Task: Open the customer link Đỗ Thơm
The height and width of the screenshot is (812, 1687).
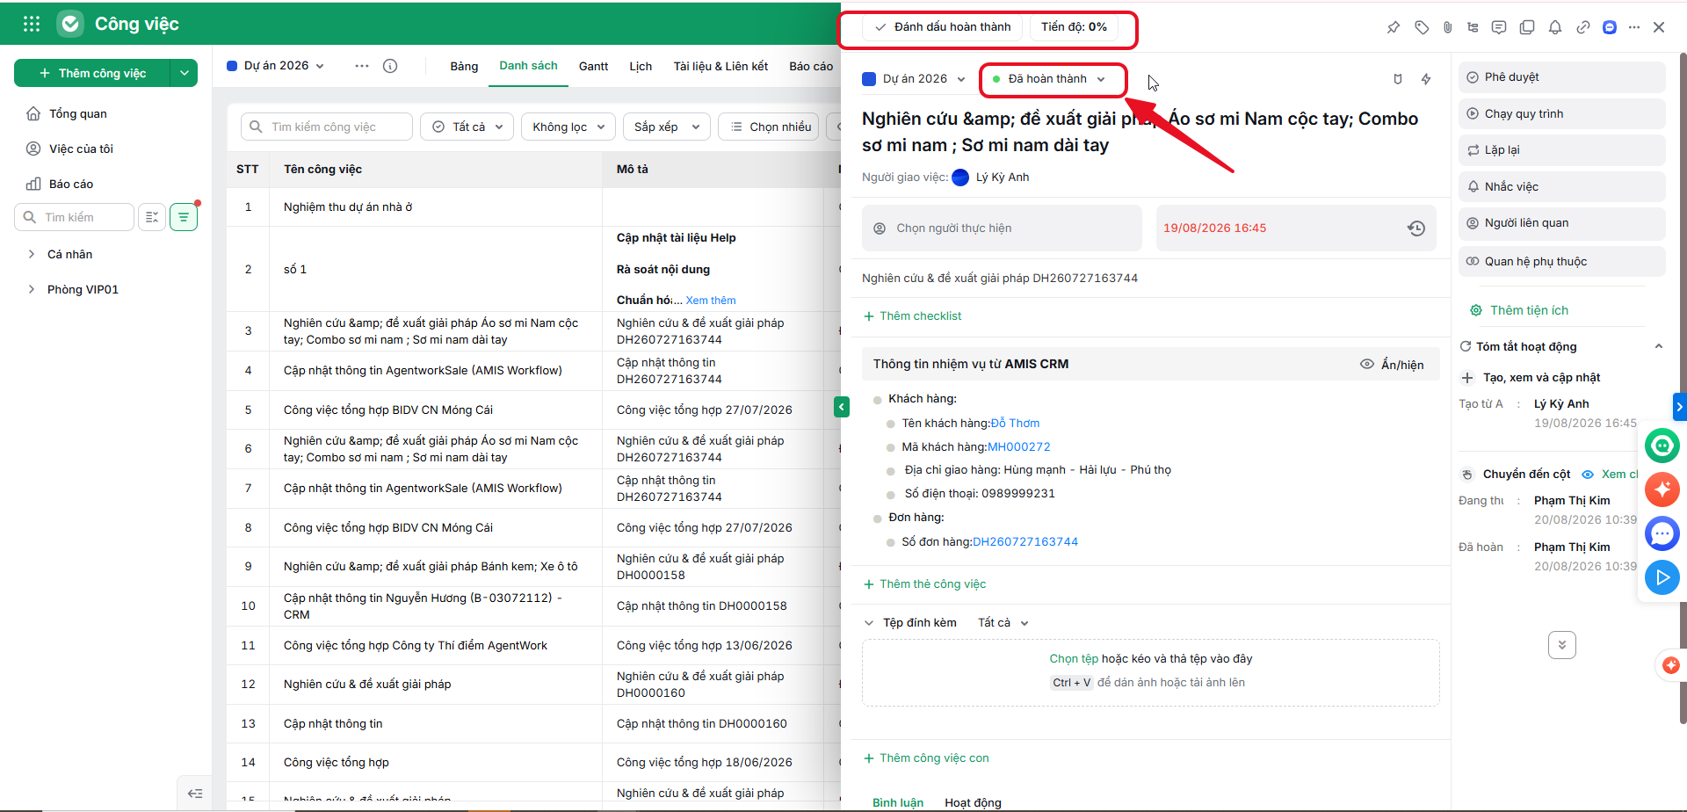Action: click(x=1015, y=424)
